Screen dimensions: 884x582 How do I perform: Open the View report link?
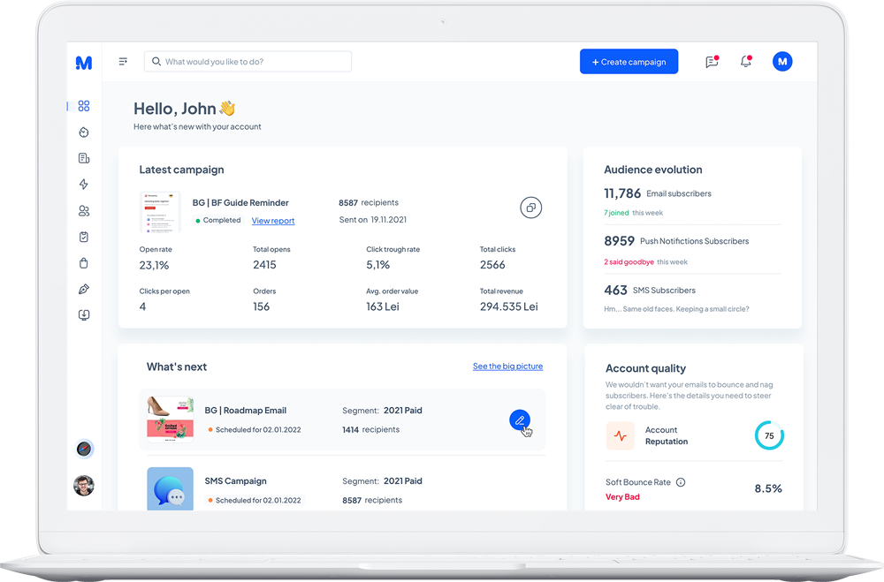click(273, 221)
